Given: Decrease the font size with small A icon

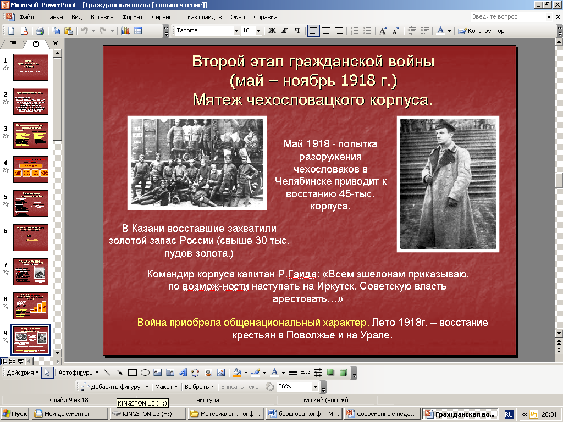Looking at the screenshot, I should [x=395, y=31].
